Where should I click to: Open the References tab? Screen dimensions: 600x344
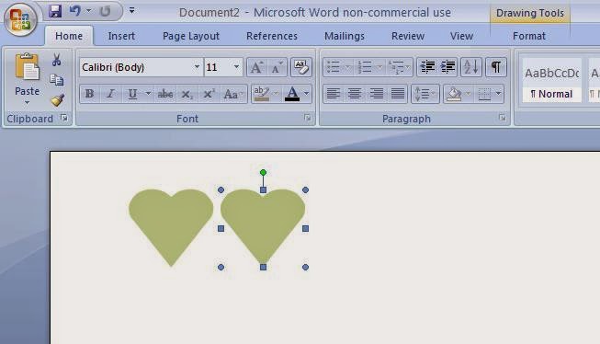(x=272, y=36)
